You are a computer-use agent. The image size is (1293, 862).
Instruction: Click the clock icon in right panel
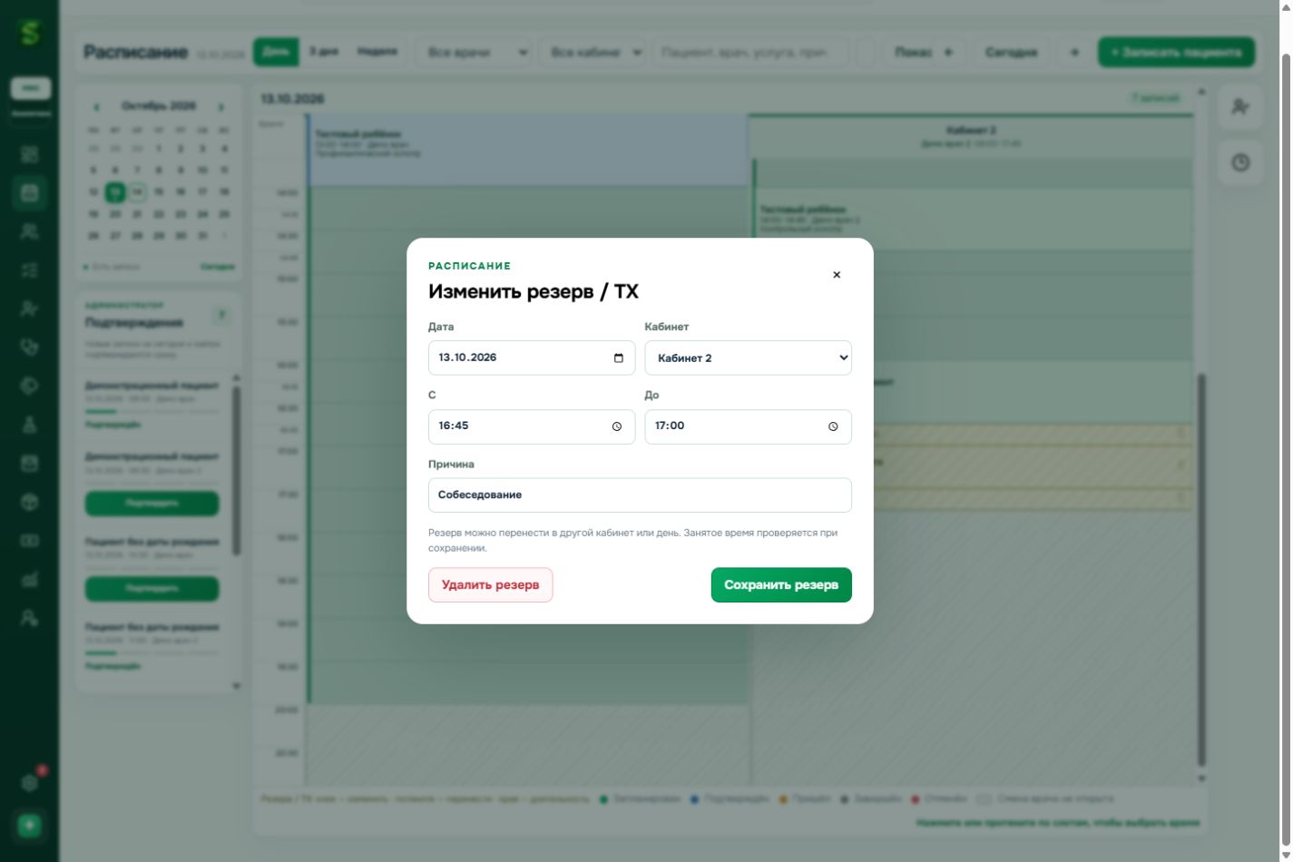point(1240,163)
